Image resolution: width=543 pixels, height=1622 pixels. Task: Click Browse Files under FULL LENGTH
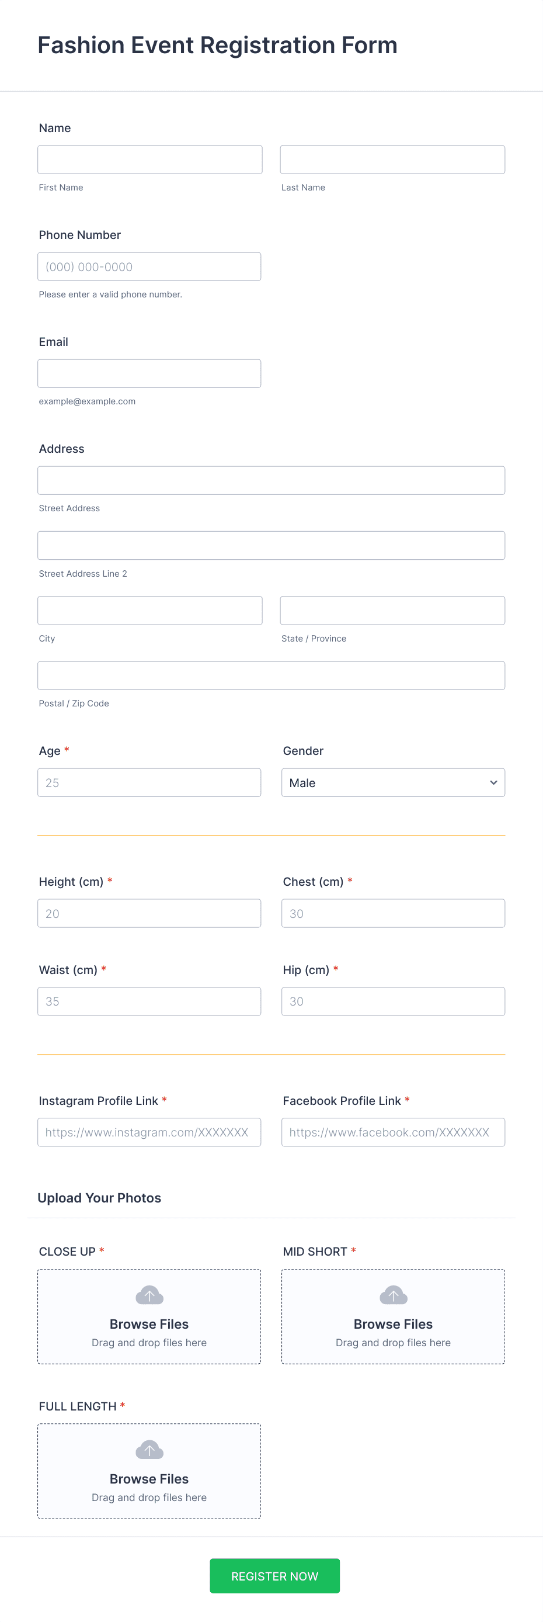[x=149, y=1478]
